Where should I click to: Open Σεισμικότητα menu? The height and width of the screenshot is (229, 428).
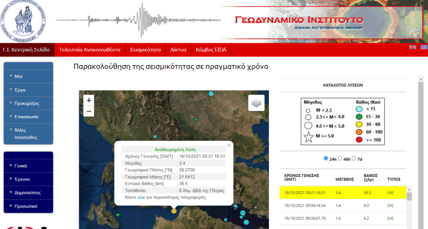[x=145, y=49]
